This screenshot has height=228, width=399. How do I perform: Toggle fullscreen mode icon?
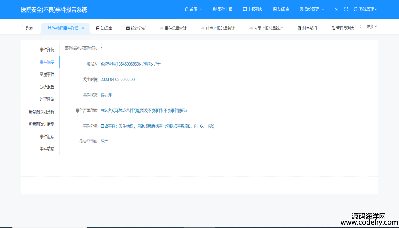point(346,9)
